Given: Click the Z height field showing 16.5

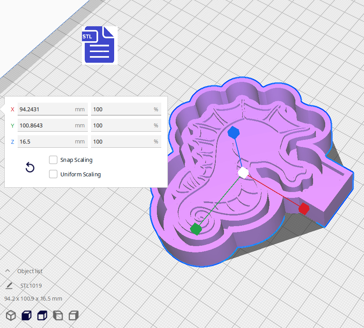Looking at the screenshot, I should [x=53, y=141].
